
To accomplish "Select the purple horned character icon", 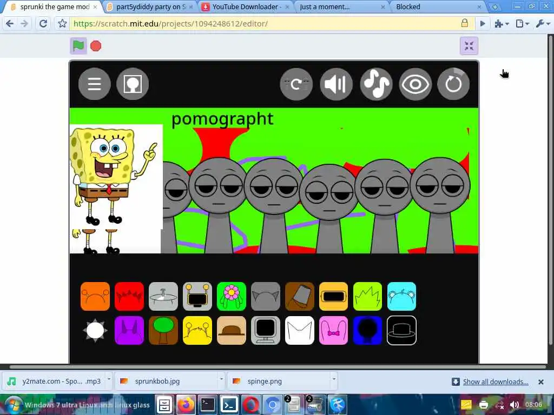I will [129, 331].
